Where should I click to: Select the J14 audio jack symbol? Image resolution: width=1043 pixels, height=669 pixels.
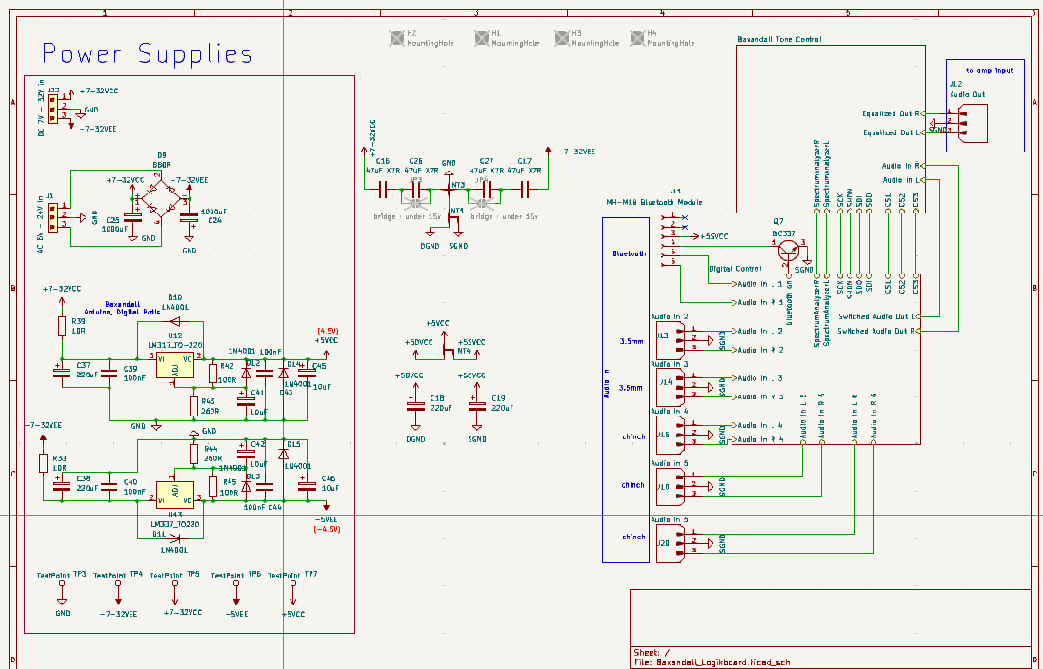(670, 387)
